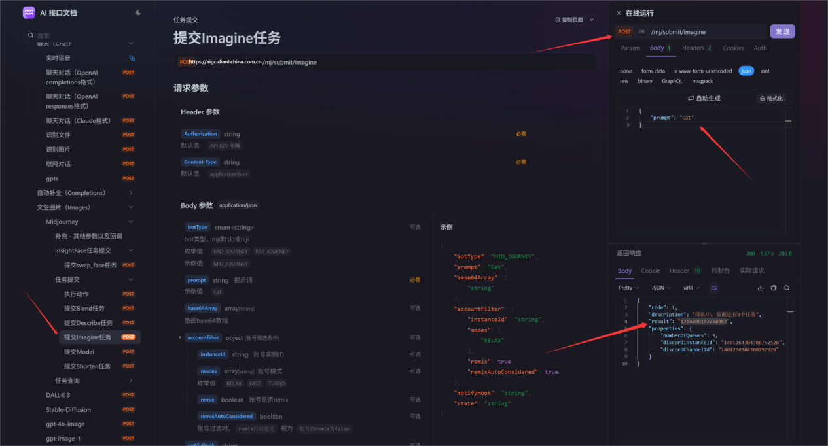Select 提交Imagine任务 in sidebar
This screenshot has width=828, height=446.
pos(99,337)
